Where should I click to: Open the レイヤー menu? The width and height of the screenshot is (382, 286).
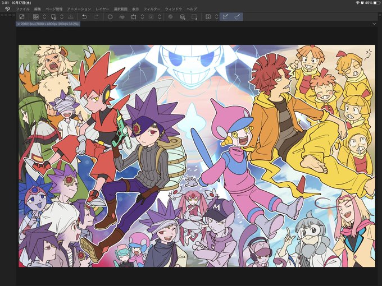point(102,9)
